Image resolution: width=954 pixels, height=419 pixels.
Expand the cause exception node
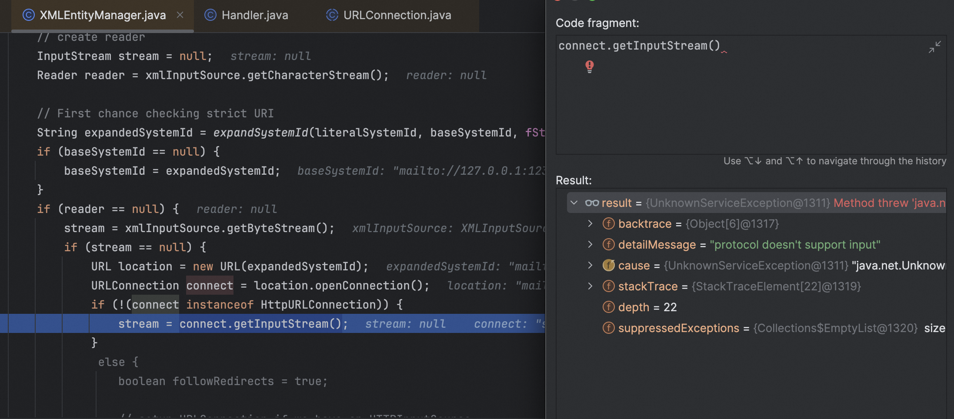tap(590, 266)
